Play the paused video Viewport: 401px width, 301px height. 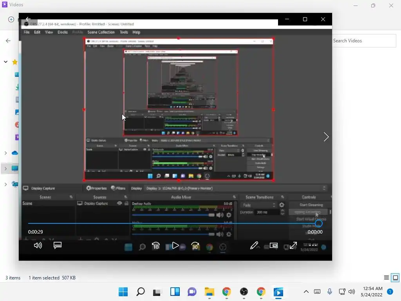tap(175, 246)
